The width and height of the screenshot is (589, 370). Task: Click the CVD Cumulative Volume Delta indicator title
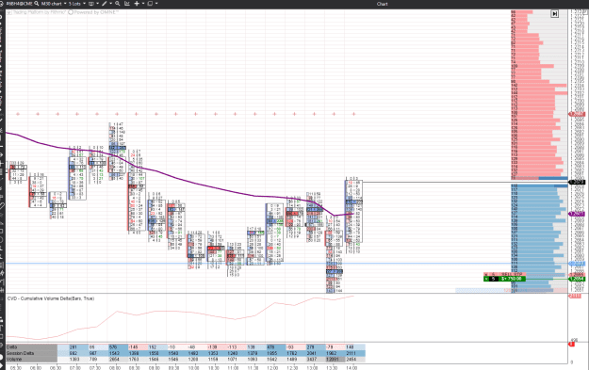[51, 298]
